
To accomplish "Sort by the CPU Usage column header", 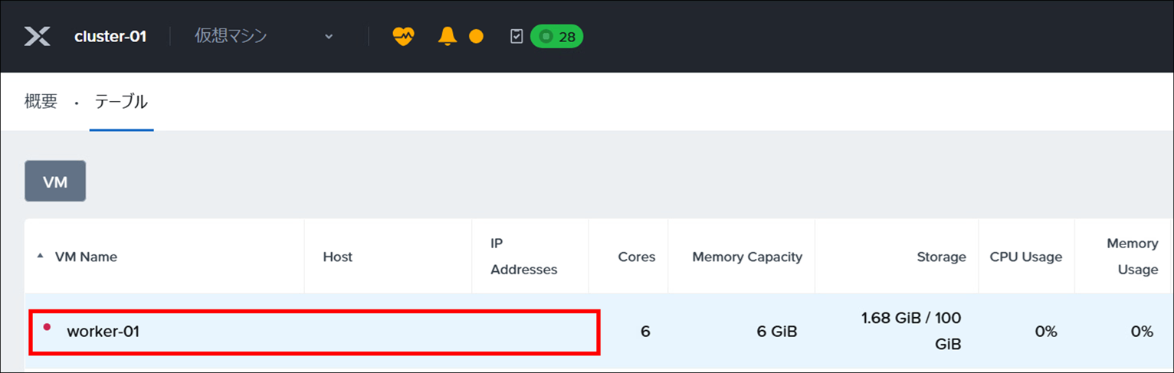I will click(1025, 257).
